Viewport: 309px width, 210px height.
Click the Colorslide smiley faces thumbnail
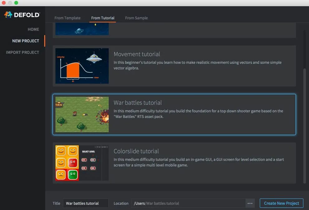coord(82,163)
